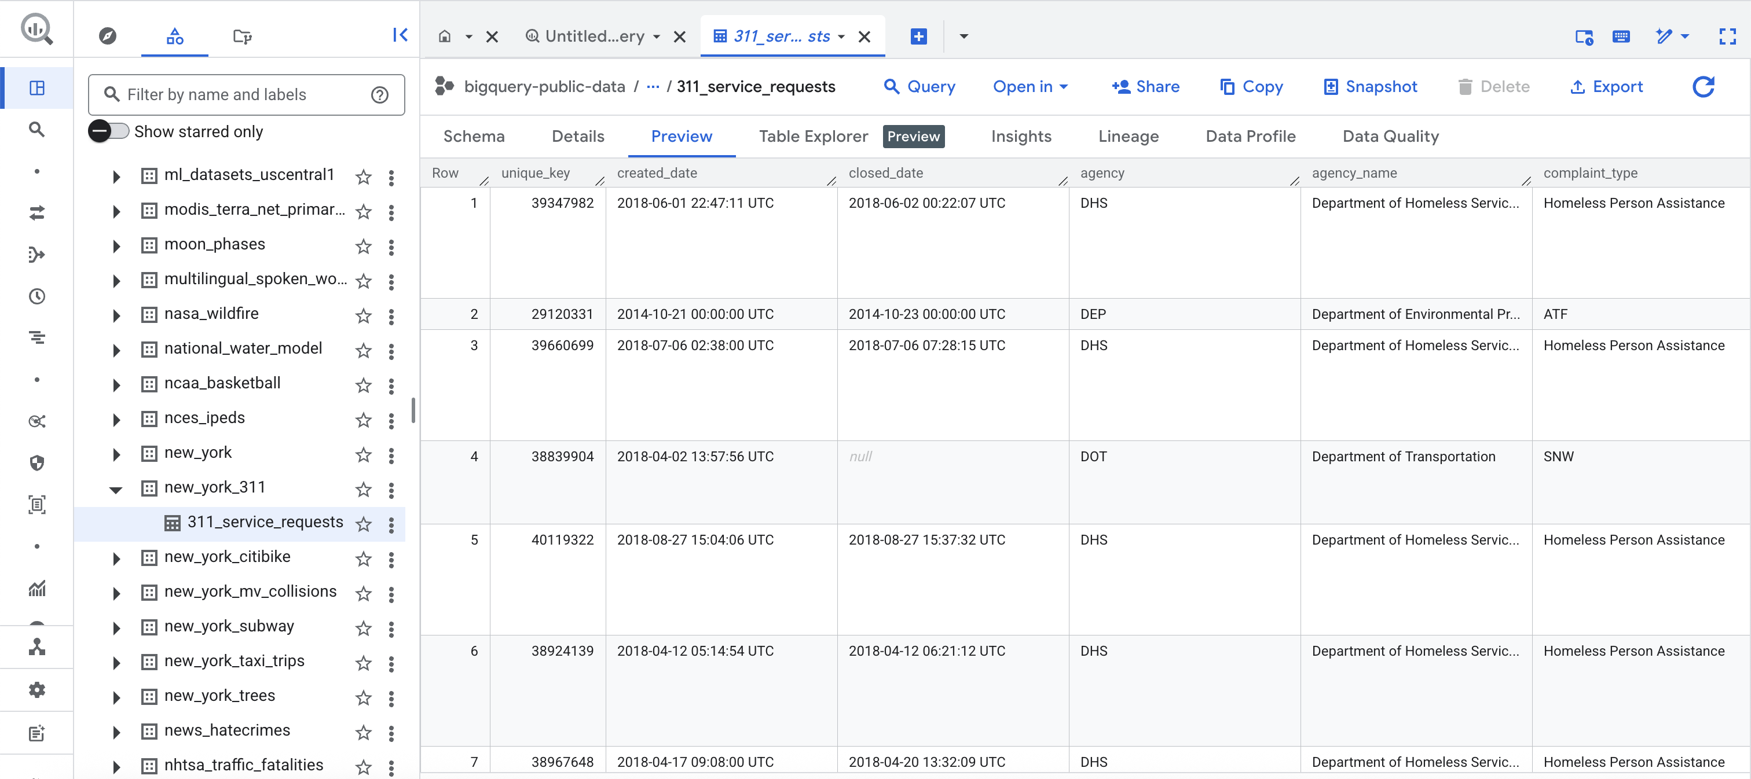
Task: Refresh the table with refresh icon
Action: tap(1704, 87)
